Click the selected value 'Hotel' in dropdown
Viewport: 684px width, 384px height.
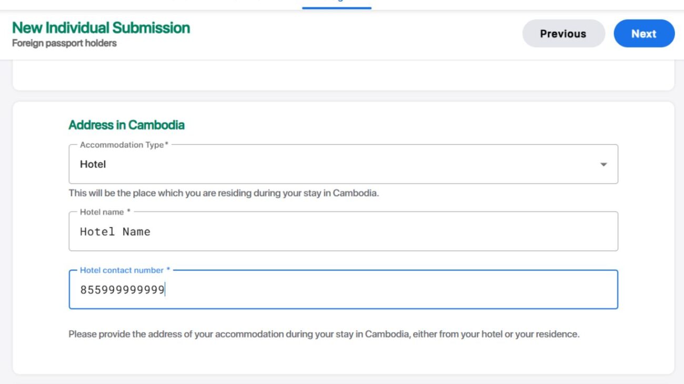pos(93,164)
